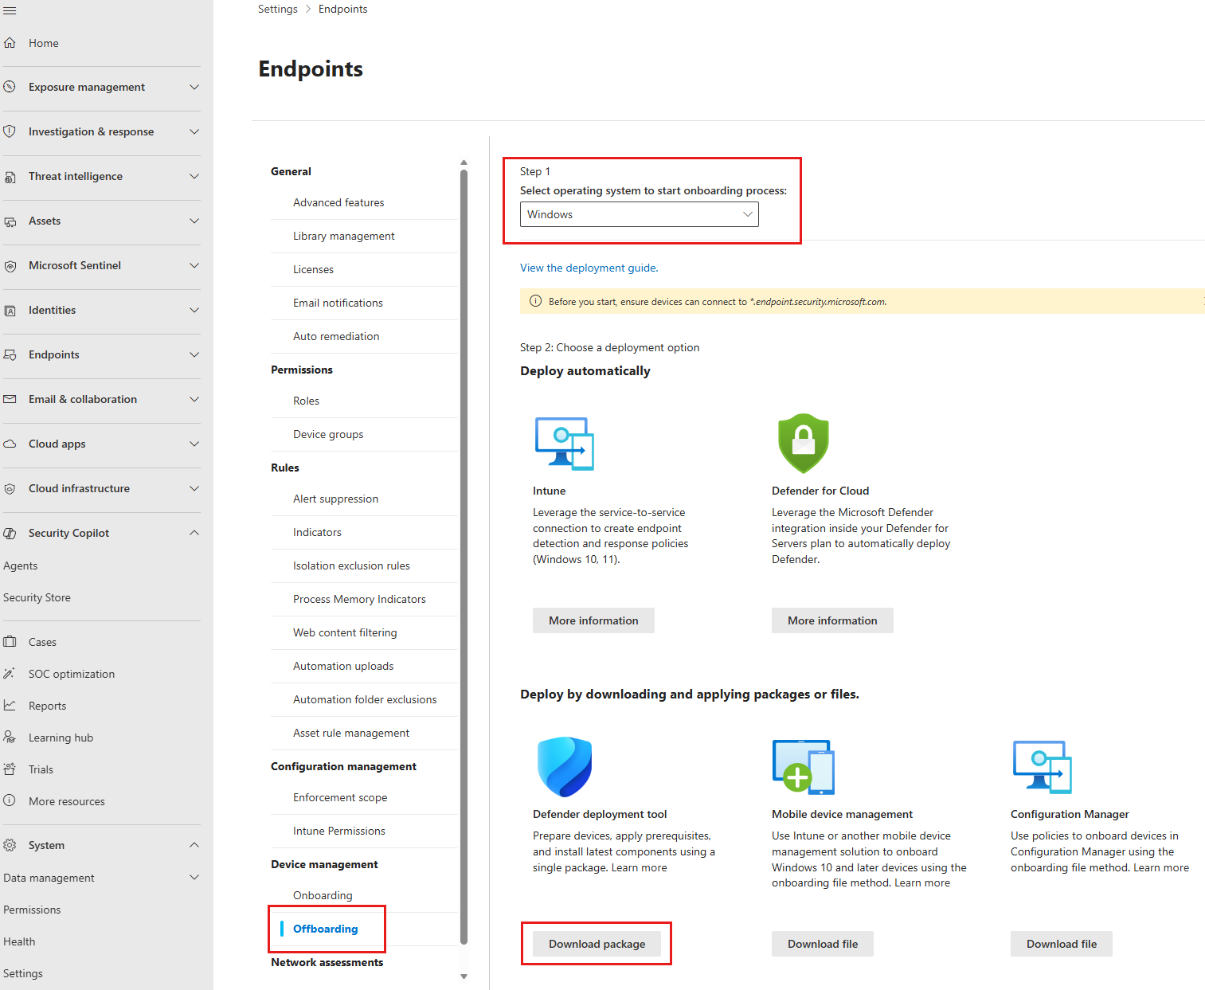Click the Defender for Cloud shield icon
This screenshot has height=990, width=1205.
pyautogui.click(x=804, y=443)
